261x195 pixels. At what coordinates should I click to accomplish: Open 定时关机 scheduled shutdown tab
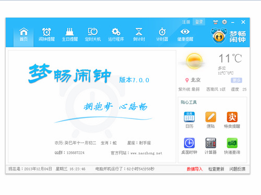[x=93, y=35]
